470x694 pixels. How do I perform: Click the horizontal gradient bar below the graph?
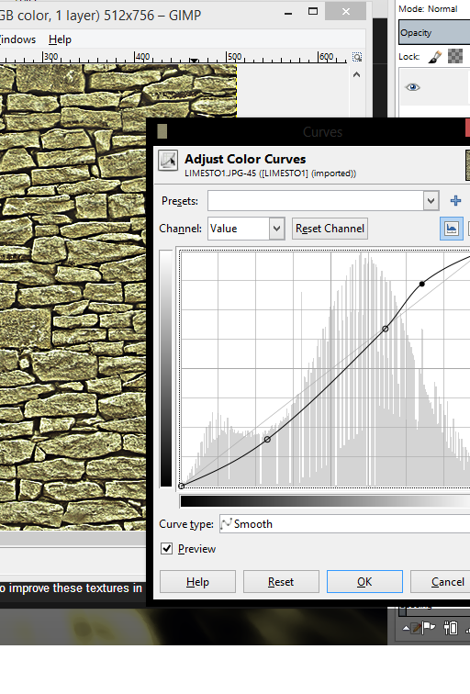325,501
